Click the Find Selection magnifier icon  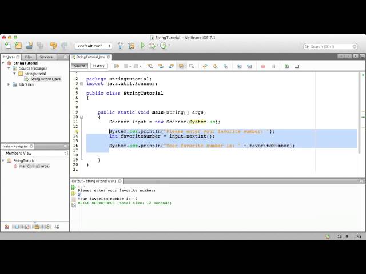(150, 66)
